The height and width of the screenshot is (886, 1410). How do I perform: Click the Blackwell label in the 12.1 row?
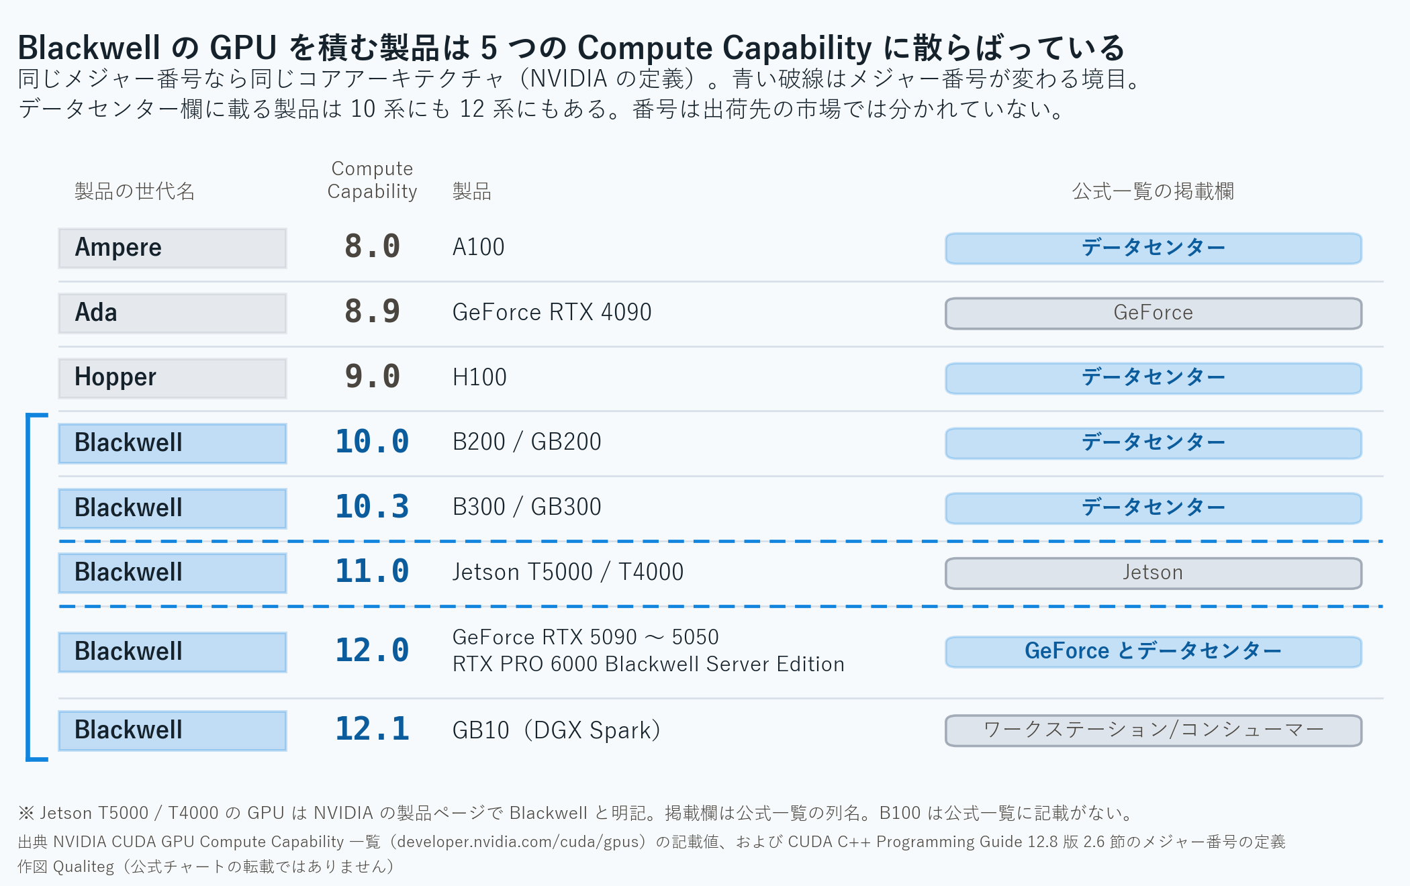(173, 731)
